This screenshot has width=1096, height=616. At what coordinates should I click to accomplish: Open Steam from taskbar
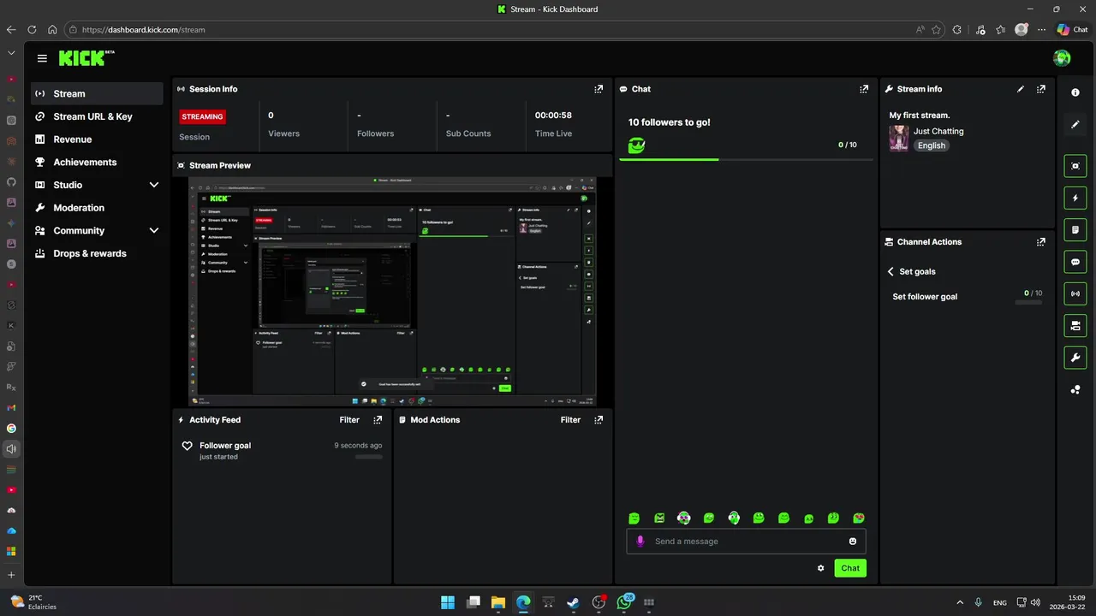click(x=573, y=602)
